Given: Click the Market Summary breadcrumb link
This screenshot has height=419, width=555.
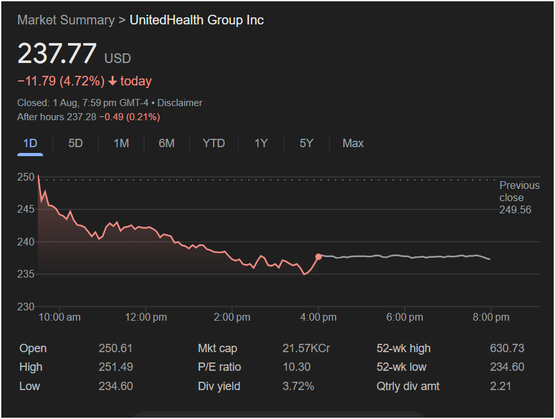Looking at the screenshot, I should click(66, 20).
